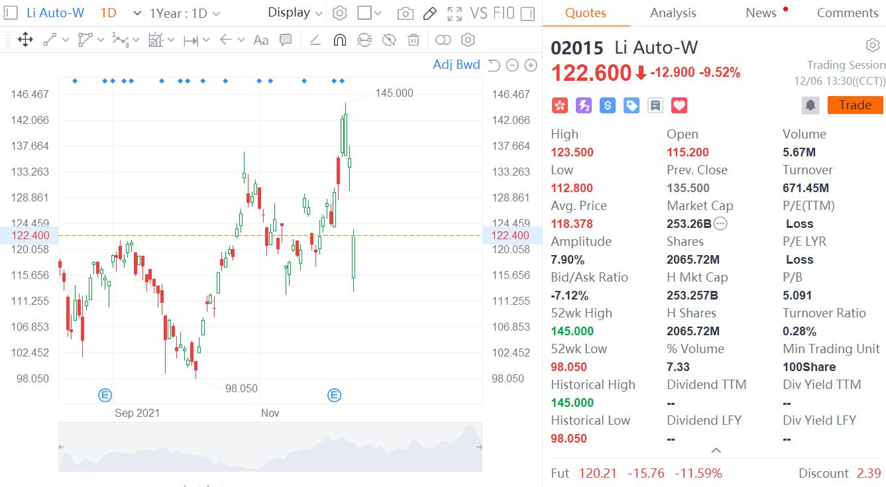Switch to the Quotes tab
886x487 pixels.
coord(586,13)
